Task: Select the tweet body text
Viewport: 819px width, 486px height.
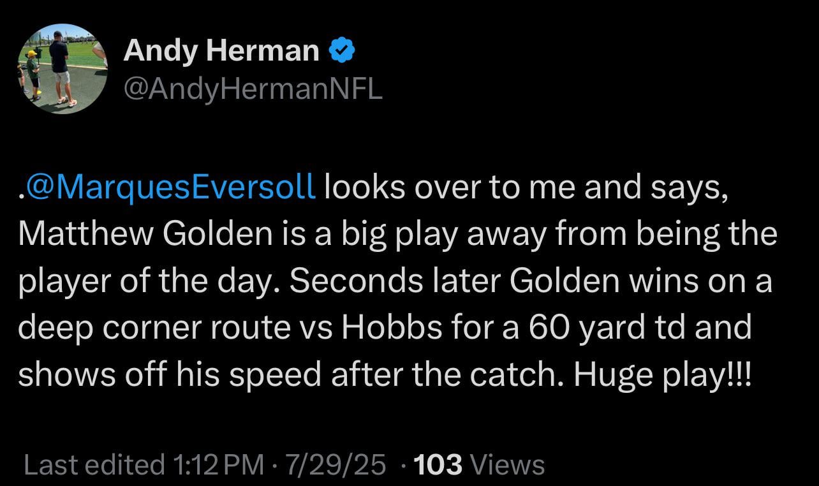Action: coord(395,281)
